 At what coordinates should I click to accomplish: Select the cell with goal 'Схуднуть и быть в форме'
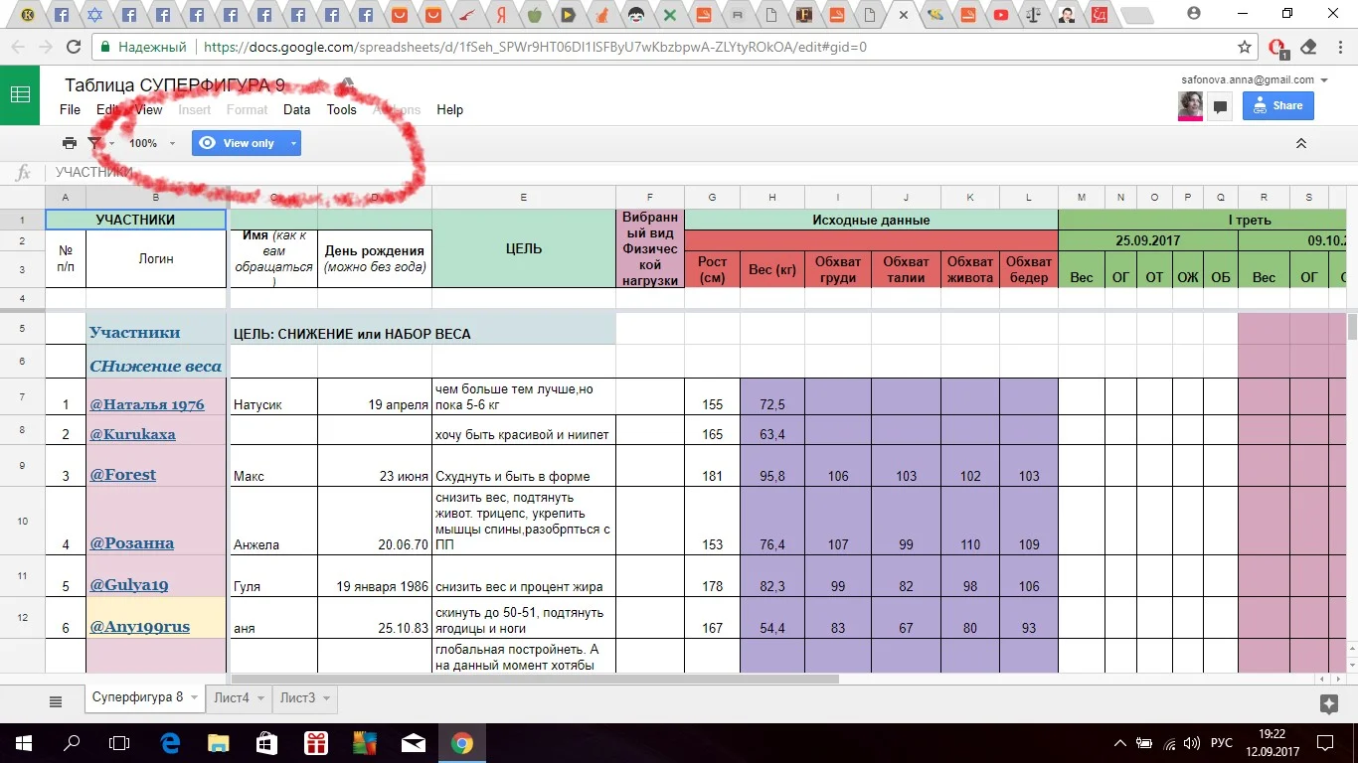click(x=523, y=467)
